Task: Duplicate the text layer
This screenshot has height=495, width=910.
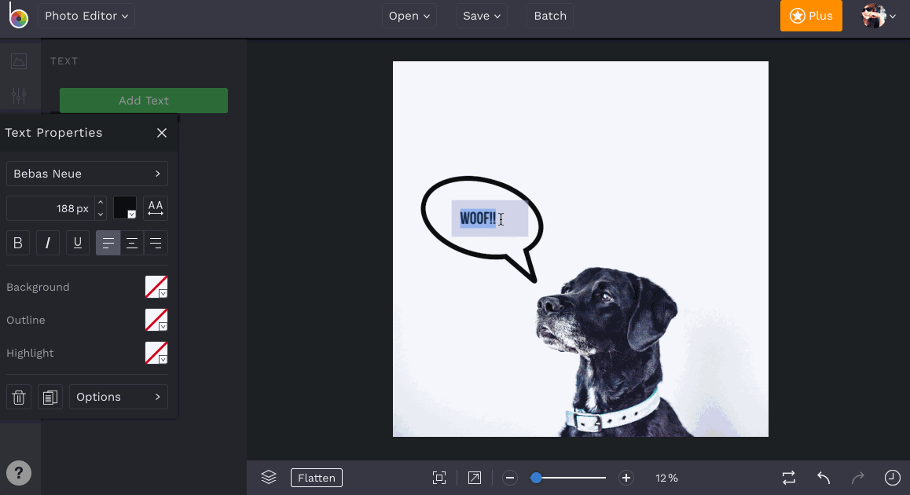Action: pos(50,397)
